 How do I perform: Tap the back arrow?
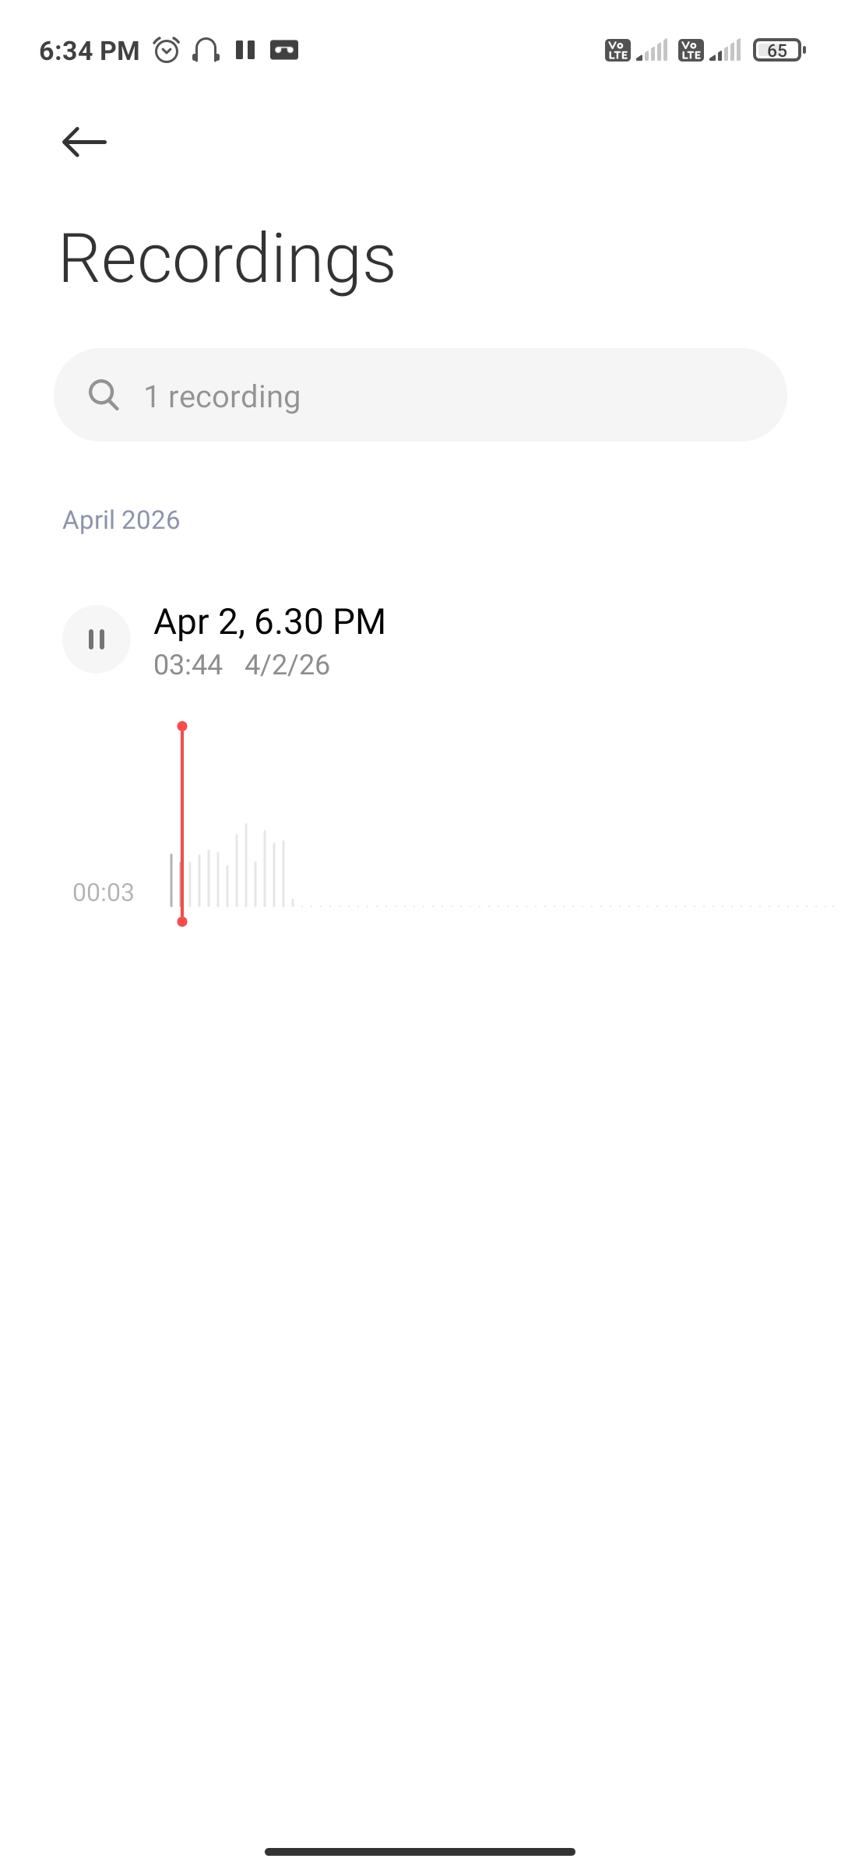click(84, 142)
